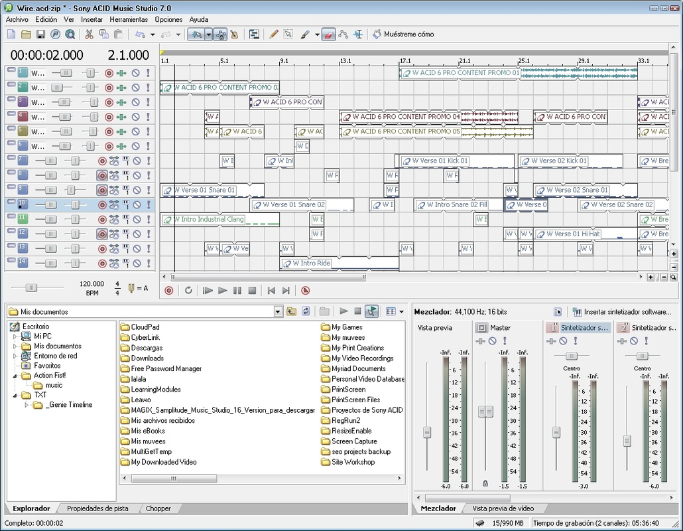The height and width of the screenshot is (531, 683).
Task: Open a project with the folder icon
Action: pos(26,34)
